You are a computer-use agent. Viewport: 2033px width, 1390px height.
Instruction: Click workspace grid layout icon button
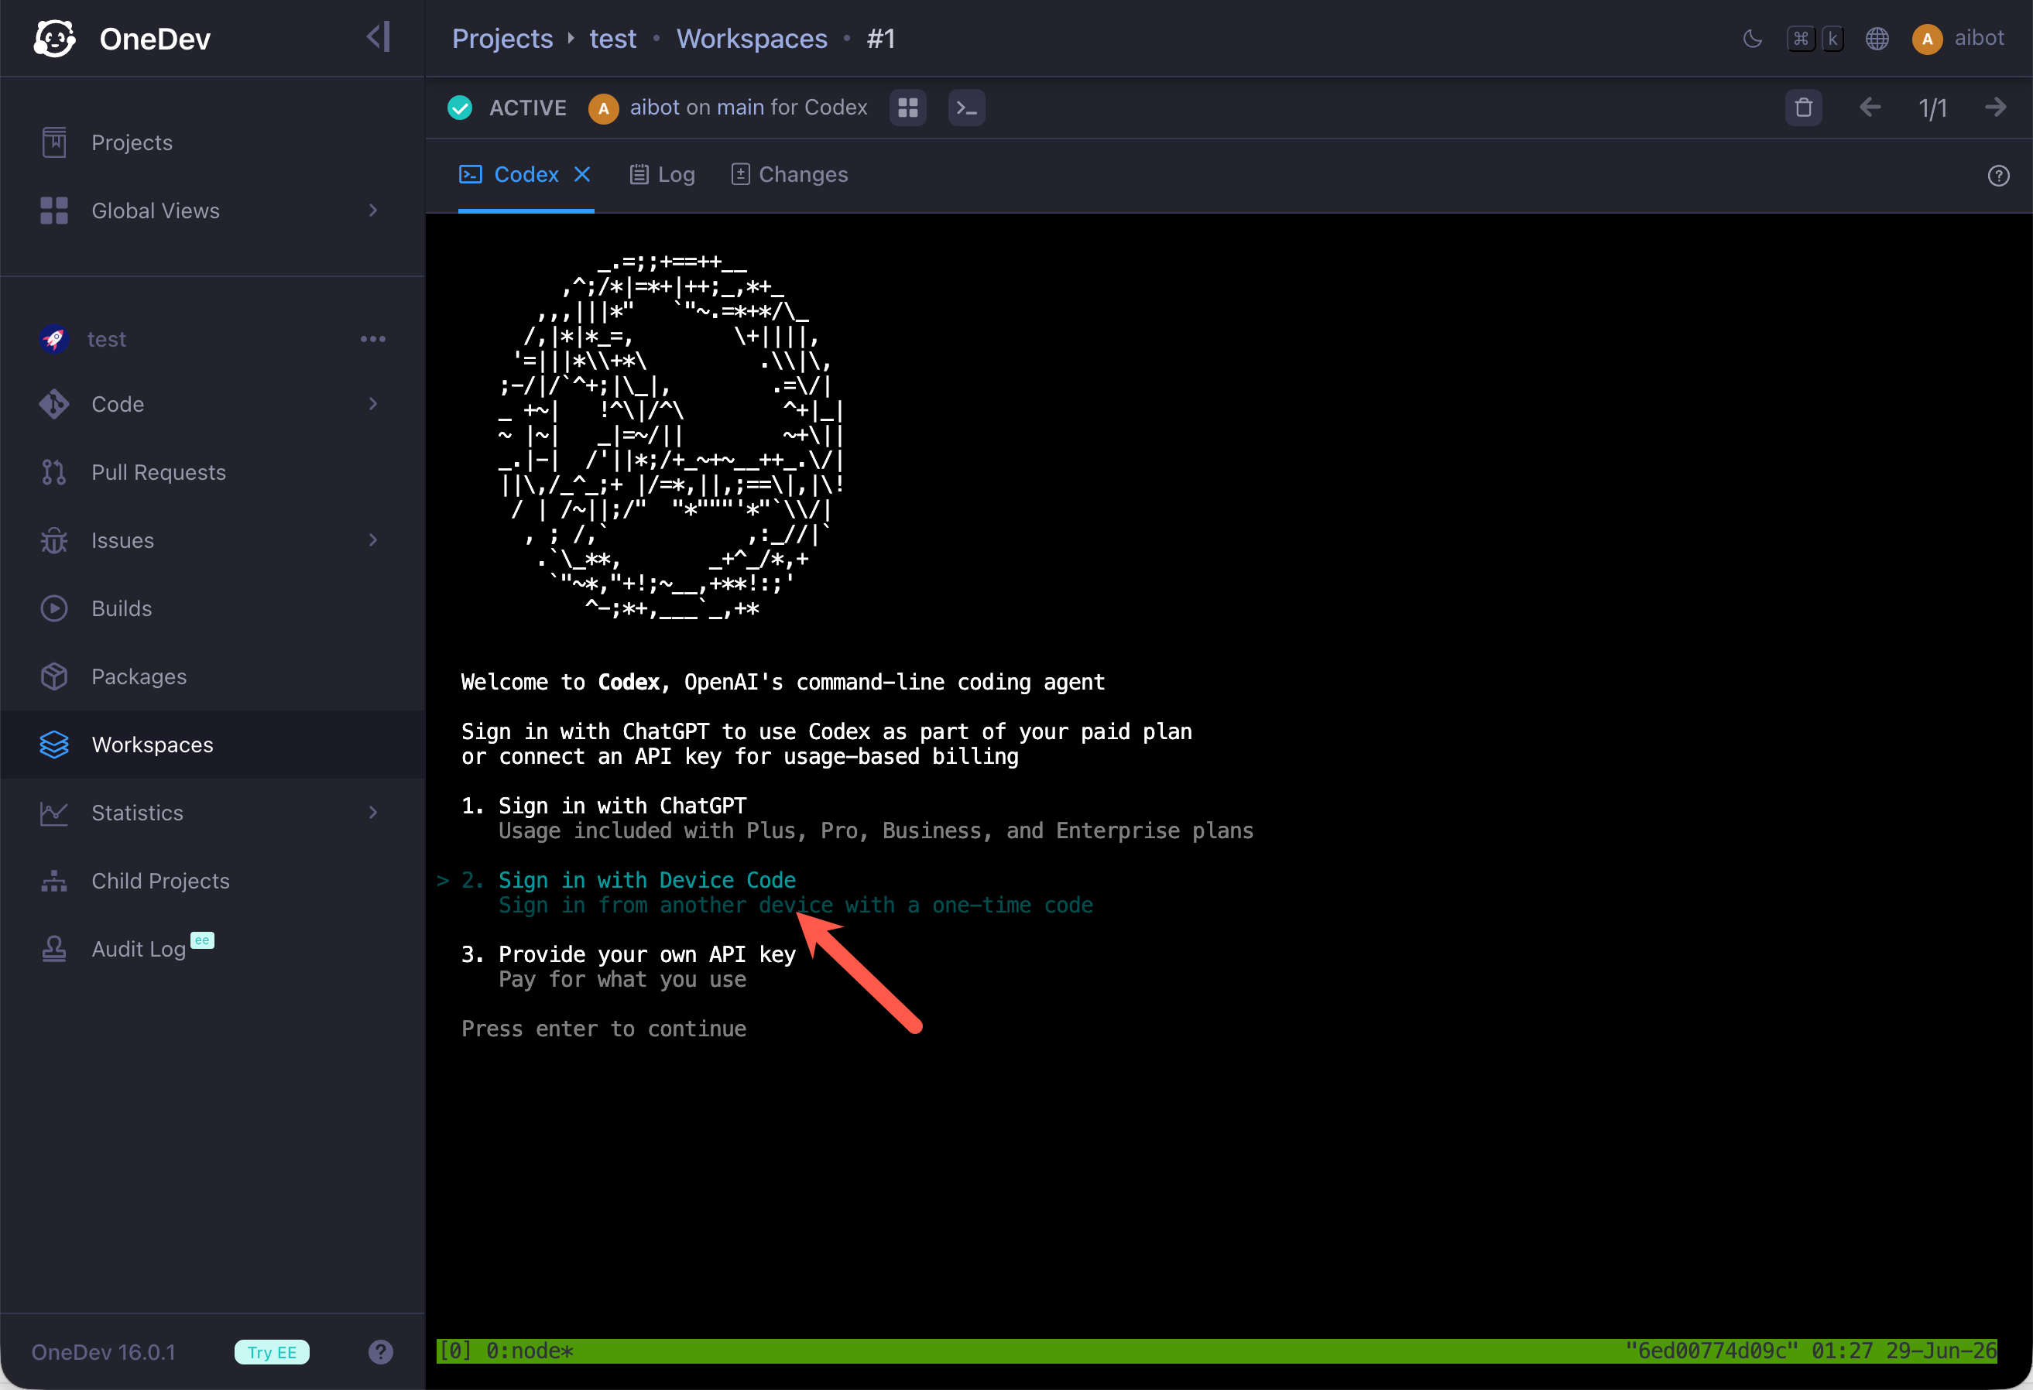click(x=908, y=108)
